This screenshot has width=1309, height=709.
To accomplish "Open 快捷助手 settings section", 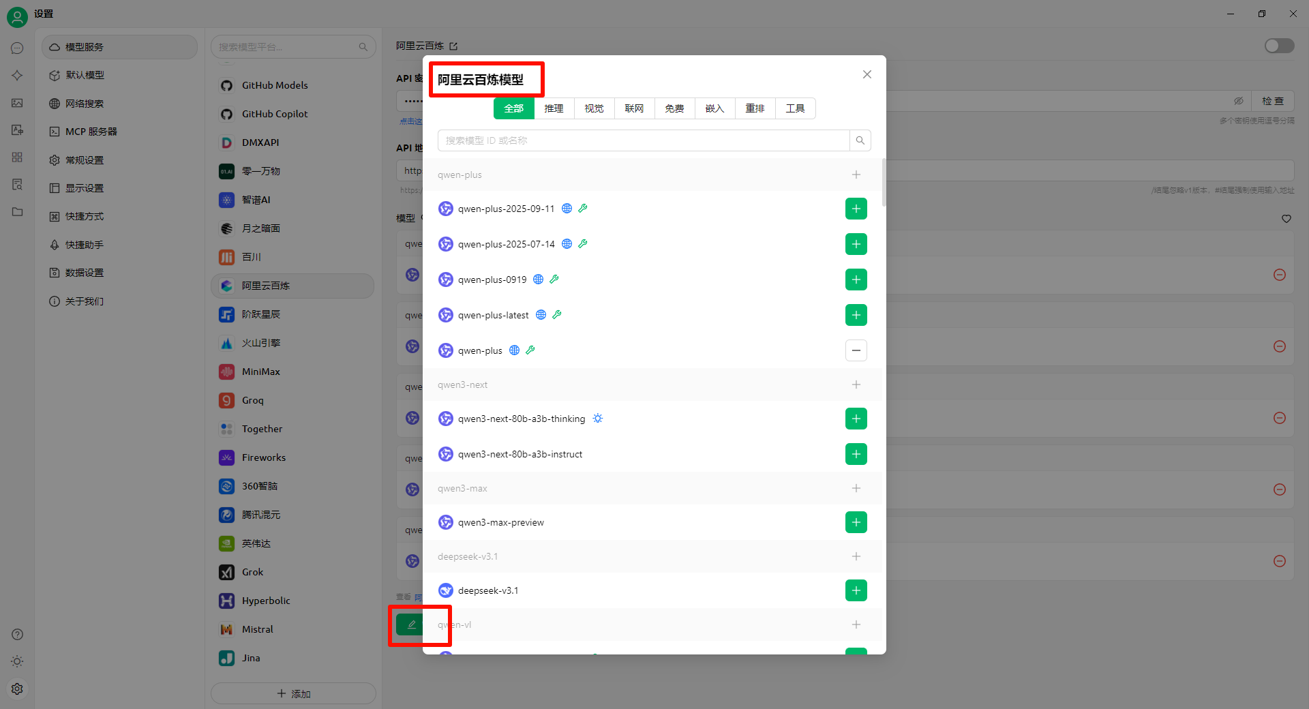I will point(119,245).
